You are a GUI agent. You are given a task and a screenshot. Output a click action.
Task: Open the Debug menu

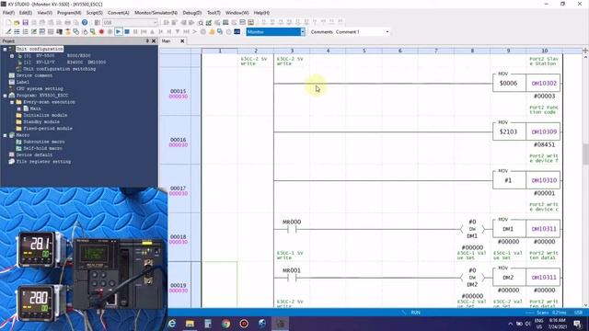click(x=192, y=13)
